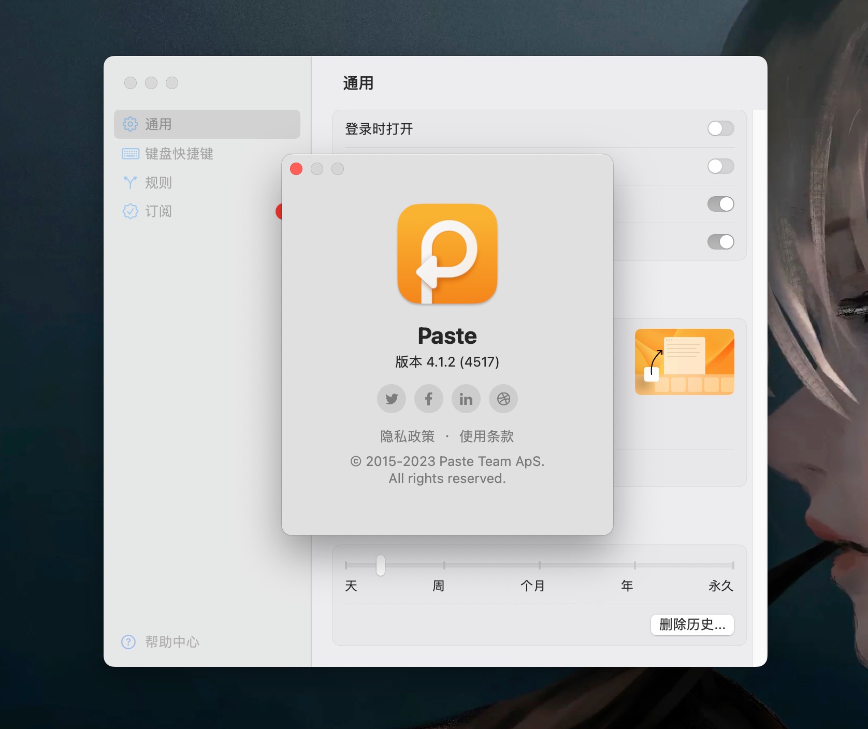Click the 永久 label under slider

pos(721,586)
